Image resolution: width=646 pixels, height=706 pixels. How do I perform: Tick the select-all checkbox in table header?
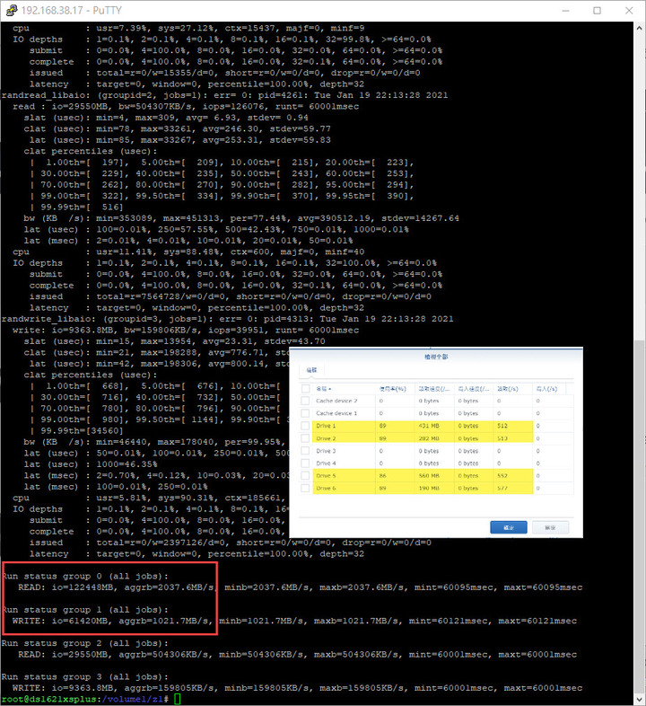point(305,389)
